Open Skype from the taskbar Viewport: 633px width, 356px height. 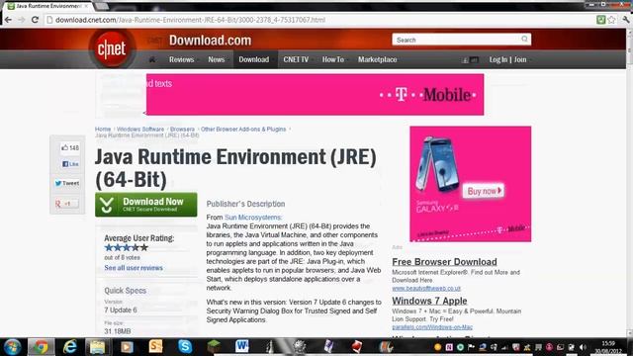(185, 347)
